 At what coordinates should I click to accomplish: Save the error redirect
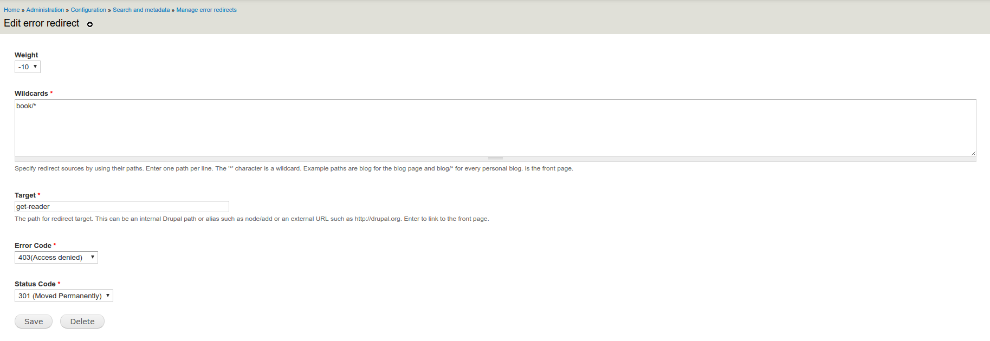point(34,322)
